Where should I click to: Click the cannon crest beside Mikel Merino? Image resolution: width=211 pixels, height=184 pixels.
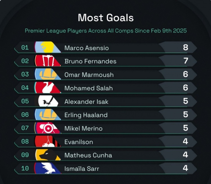pyautogui.click(x=47, y=128)
